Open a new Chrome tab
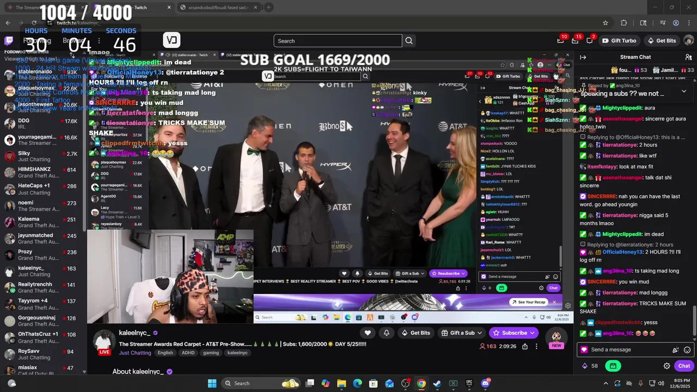 pos(268,8)
